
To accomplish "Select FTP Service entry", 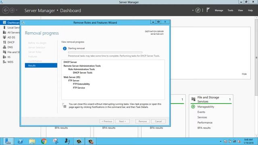I will tap(79, 88).
